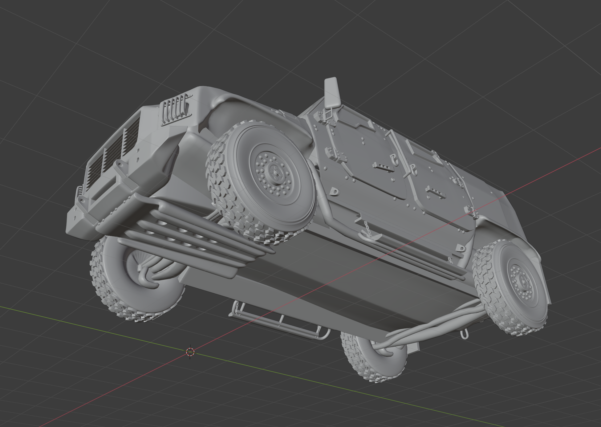
Task: Click the front radiator grille slats
Action: coord(112,154)
